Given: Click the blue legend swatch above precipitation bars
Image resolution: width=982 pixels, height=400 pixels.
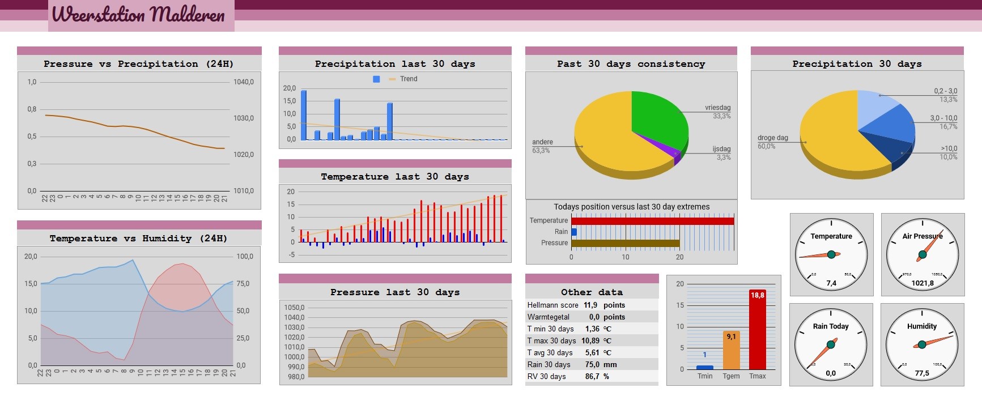Looking at the screenshot, I should click(x=376, y=79).
